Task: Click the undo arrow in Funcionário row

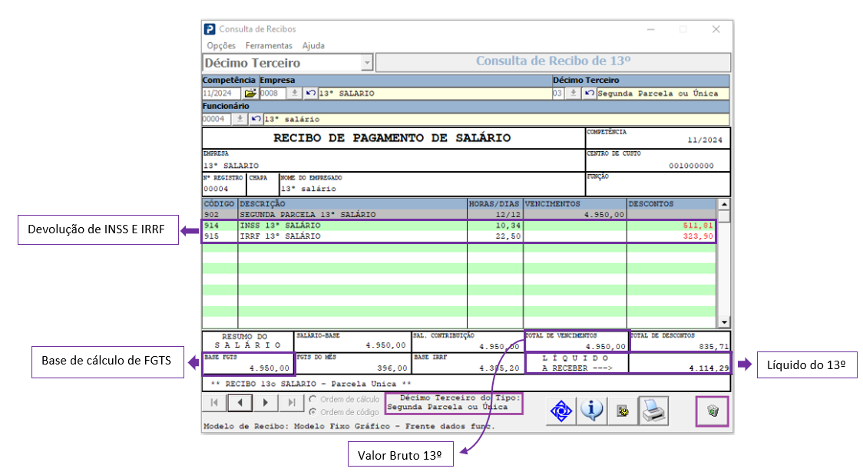Action: (256, 119)
